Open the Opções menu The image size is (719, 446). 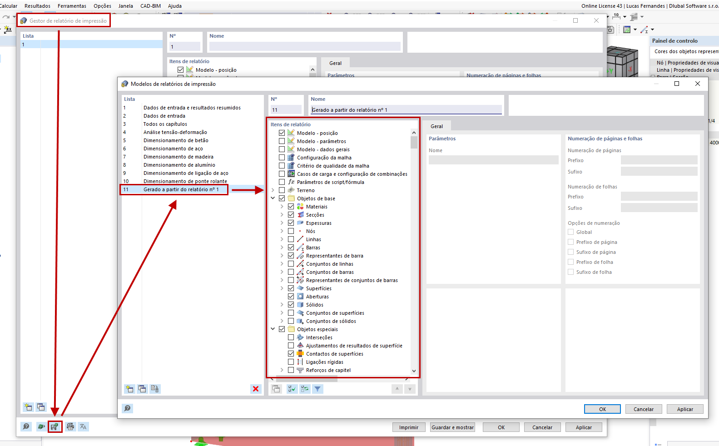click(102, 6)
